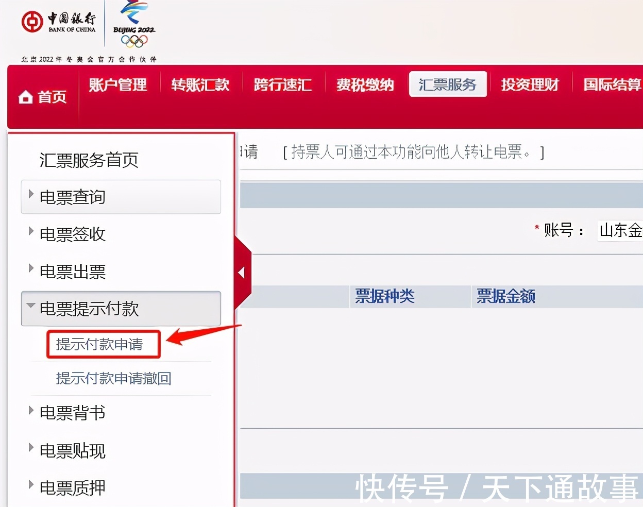Viewport: 643px width, 507px height.
Task: Select the 电票签收 sidebar item
Action: [x=72, y=234]
